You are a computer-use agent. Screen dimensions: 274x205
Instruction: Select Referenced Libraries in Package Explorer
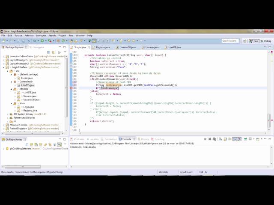click(x=24, y=118)
